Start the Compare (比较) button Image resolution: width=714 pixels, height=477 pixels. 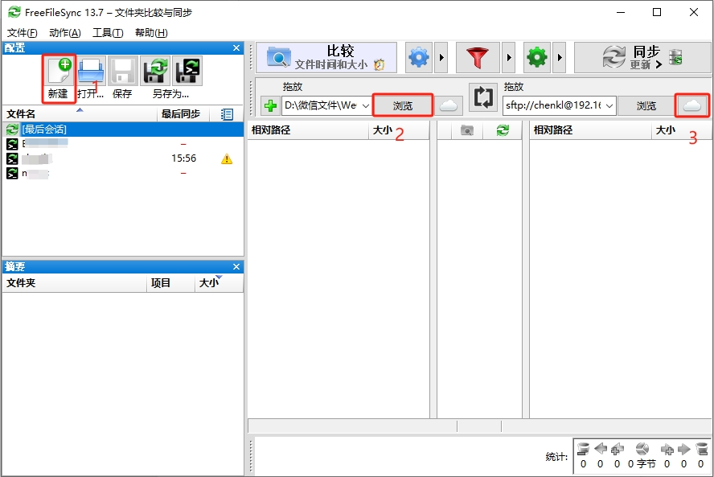[326, 57]
